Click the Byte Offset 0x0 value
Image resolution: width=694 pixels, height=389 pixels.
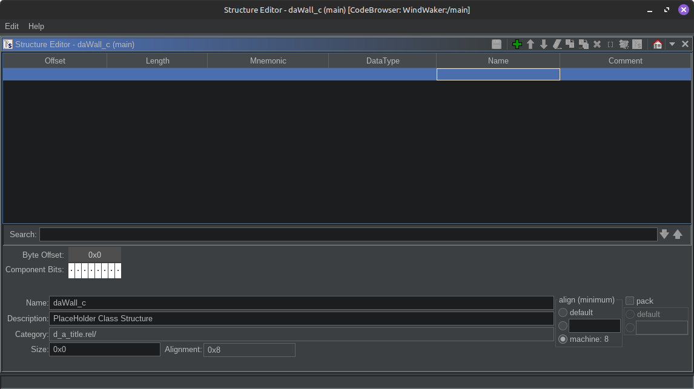(x=94, y=255)
